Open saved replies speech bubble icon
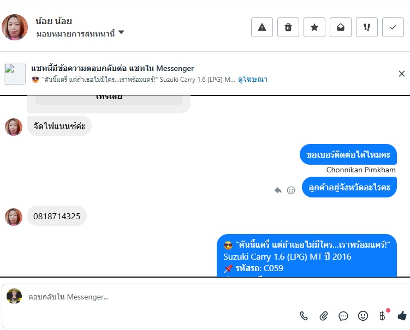 [343, 316]
